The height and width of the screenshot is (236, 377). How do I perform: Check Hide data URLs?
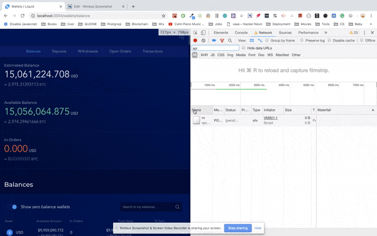[x=244, y=48]
